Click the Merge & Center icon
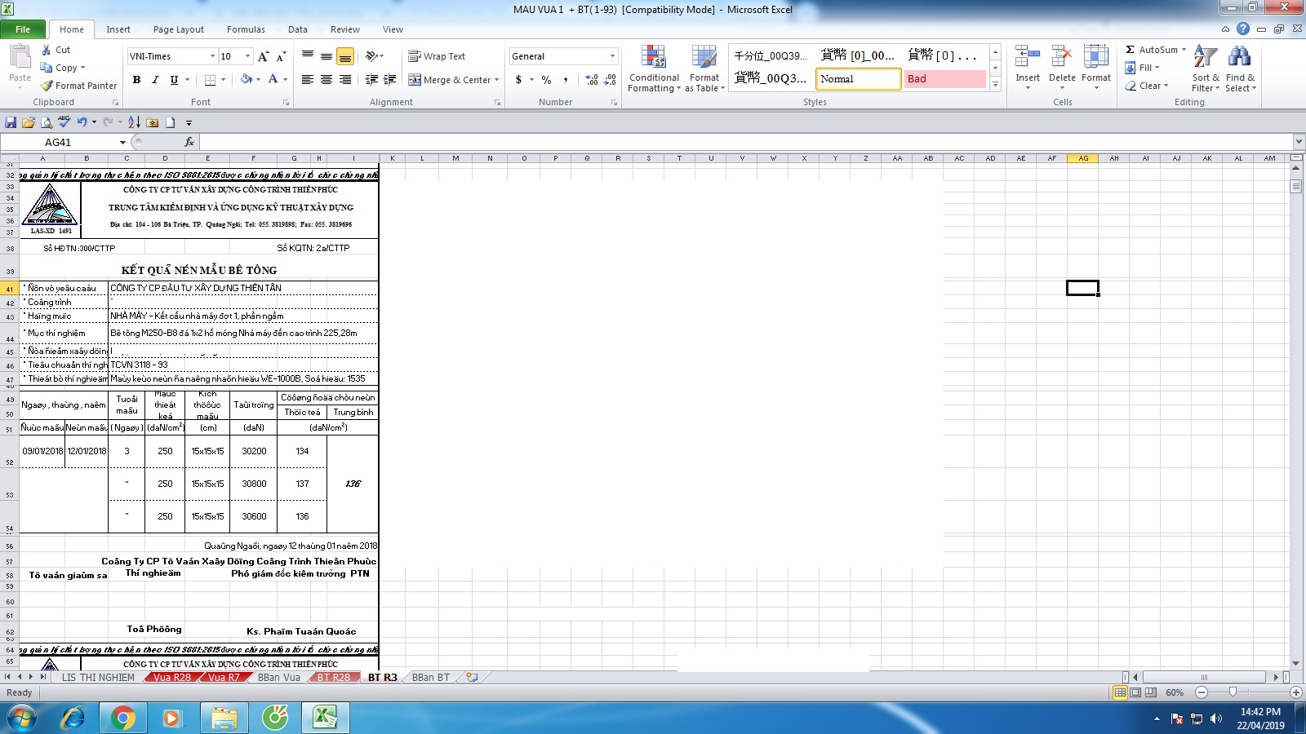The width and height of the screenshot is (1306, 734). click(415, 80)
